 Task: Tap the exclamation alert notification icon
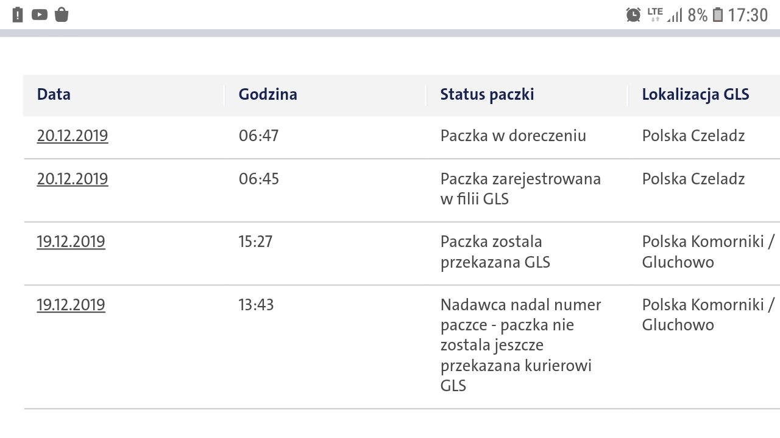(18, 15)
